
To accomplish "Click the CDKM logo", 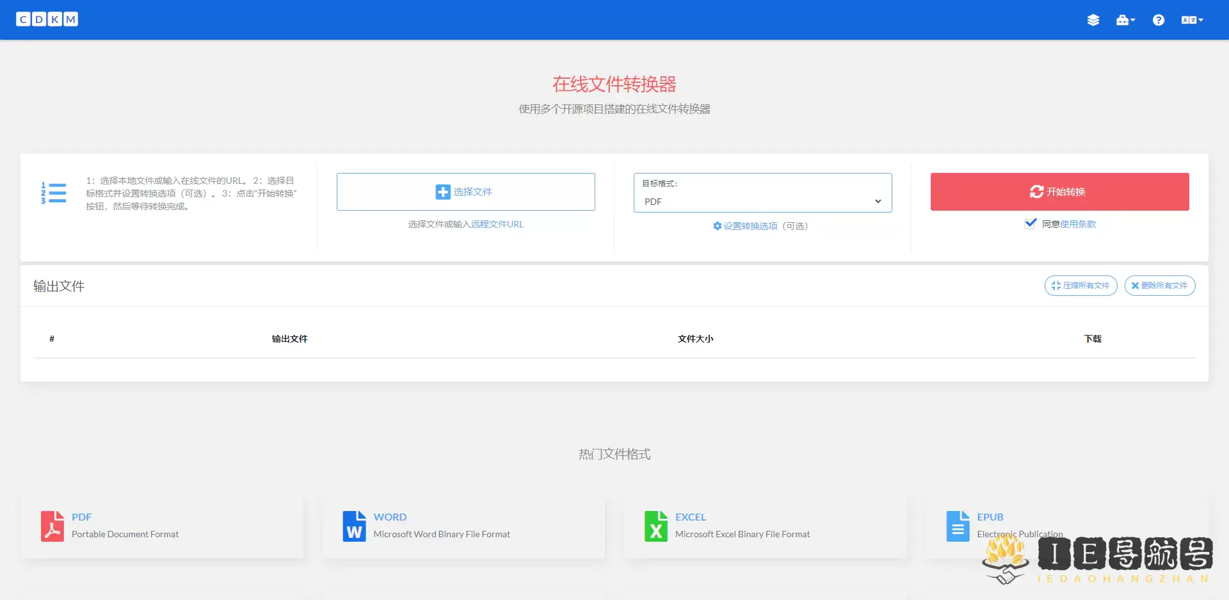I will pos(47,19).
